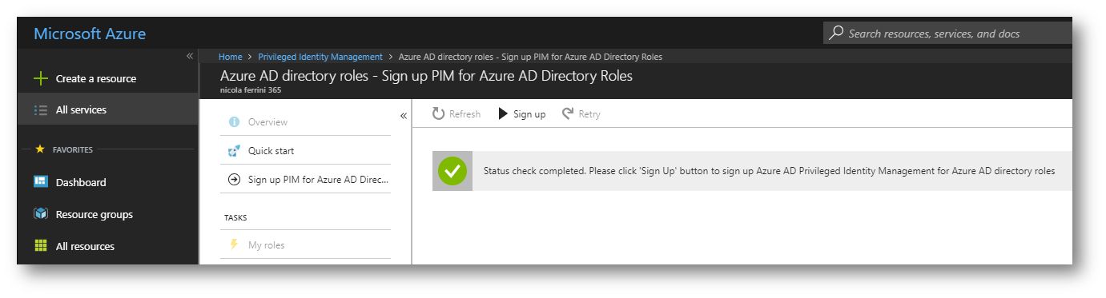Viewport: 1106px width, 298px height.
Task: Click the FAVORITES section label
Action: (73, 149)
